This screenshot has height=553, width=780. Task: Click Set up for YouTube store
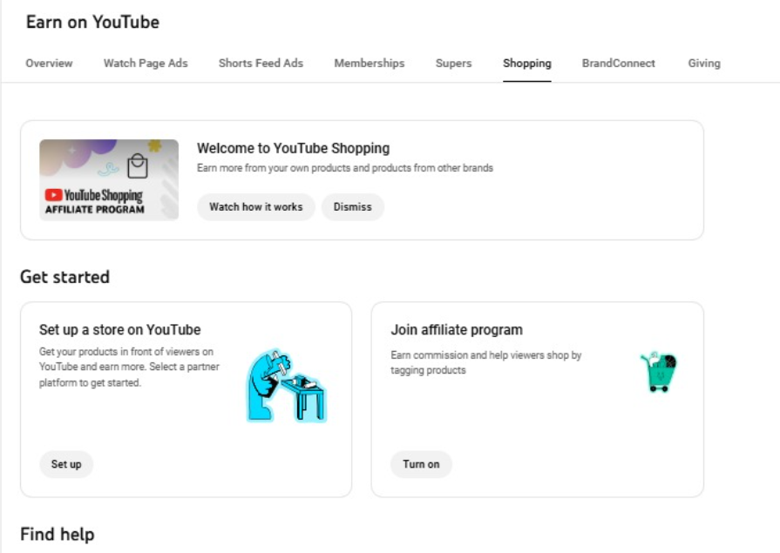[x=66, y=464]
